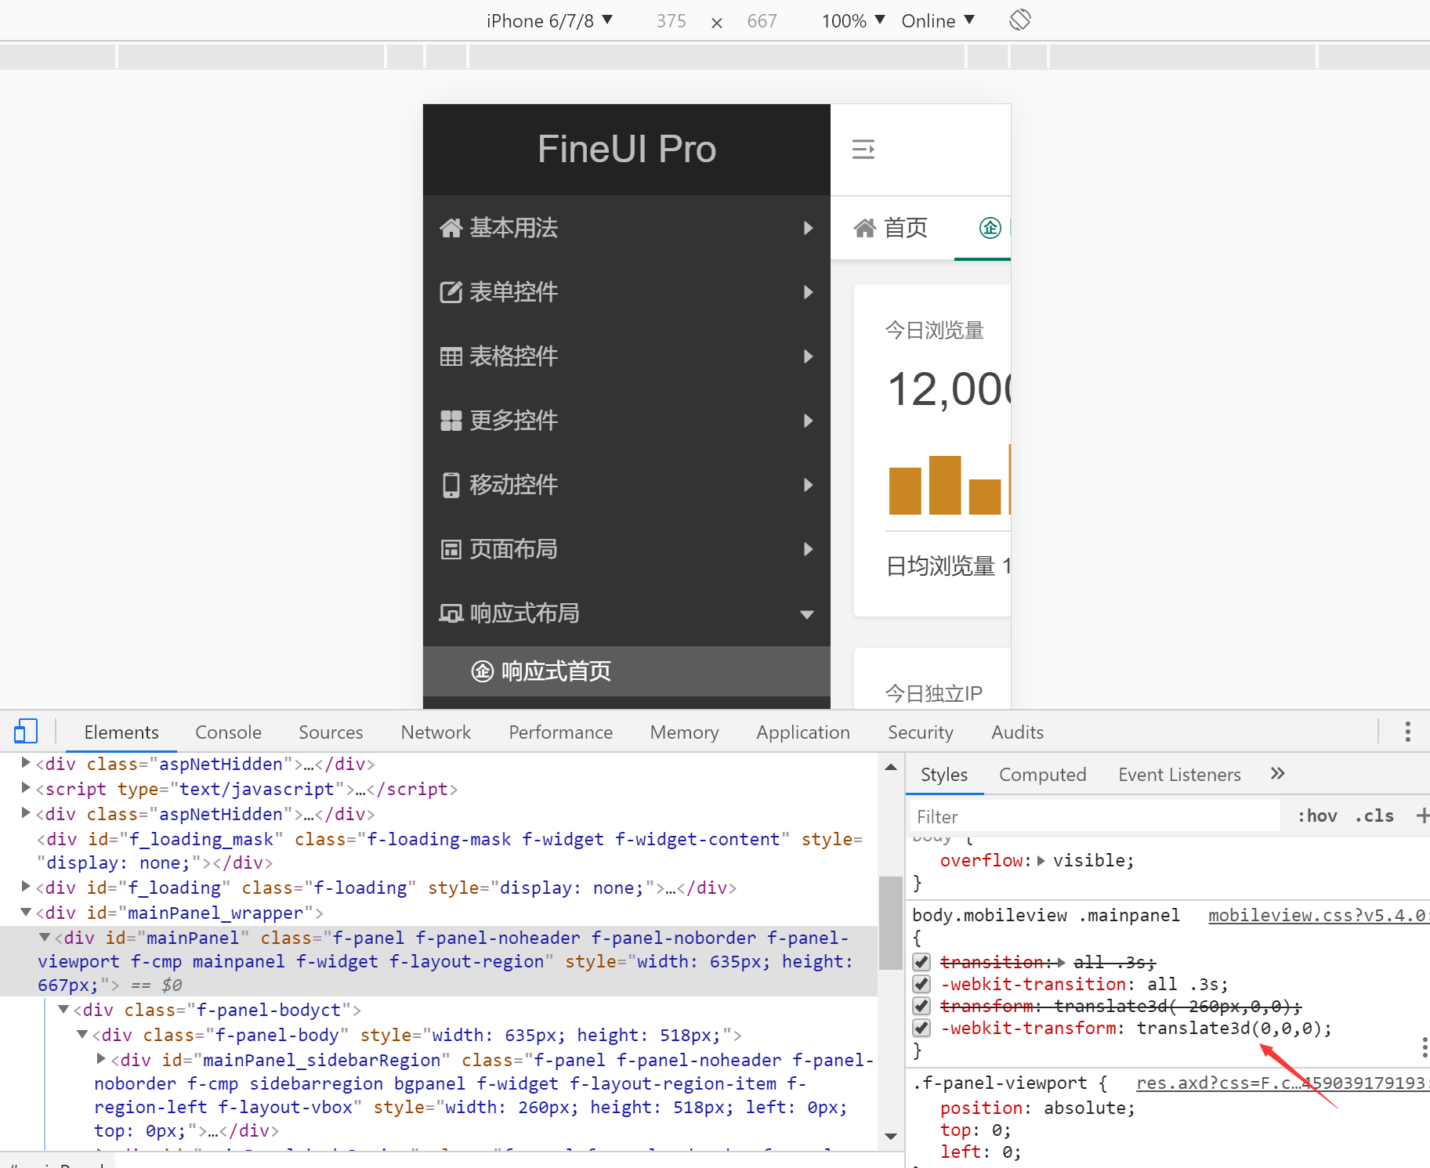1430x1168 pixels.
Task: Expand the 页面布局 menu arrow
Action: pyautogui.click(x=808, y=549)
